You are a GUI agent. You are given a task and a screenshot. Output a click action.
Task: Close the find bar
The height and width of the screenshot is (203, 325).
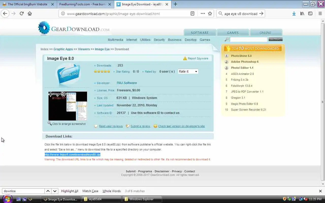pos(320,191)
